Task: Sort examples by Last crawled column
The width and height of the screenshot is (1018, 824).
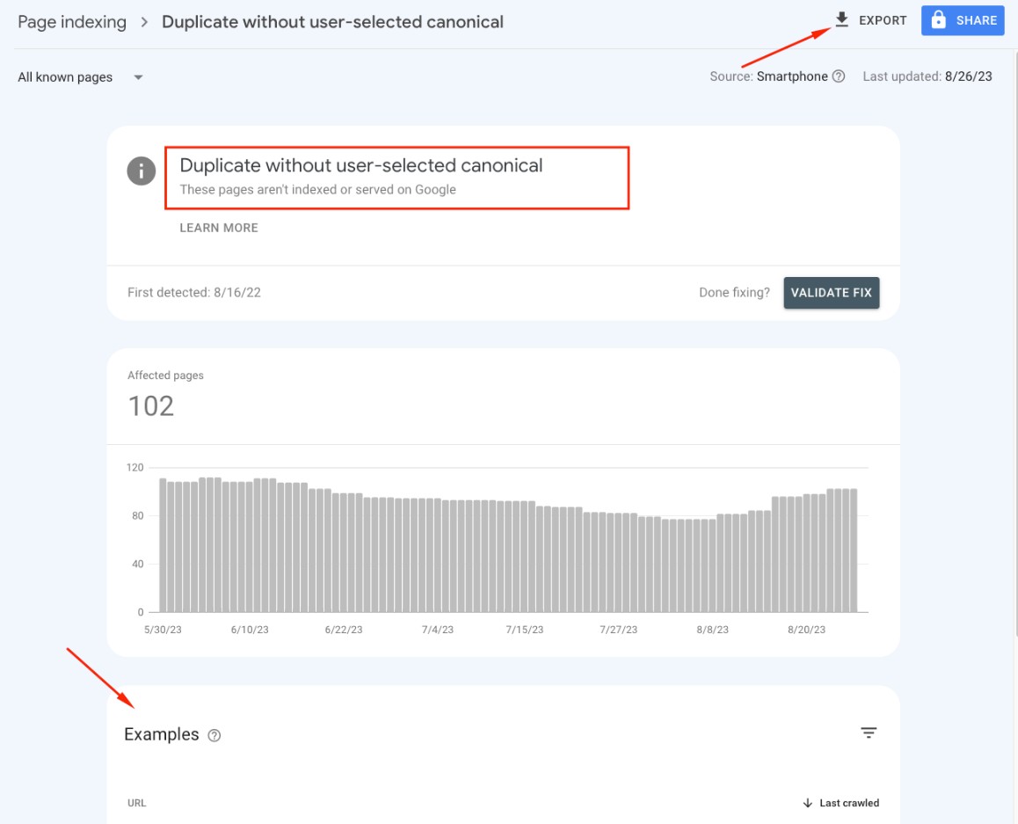Action: pos(848,803)
